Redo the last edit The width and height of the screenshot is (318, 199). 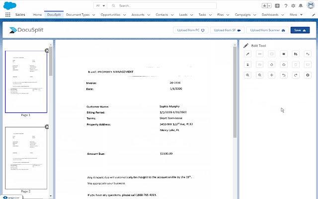tap(296, 75)
